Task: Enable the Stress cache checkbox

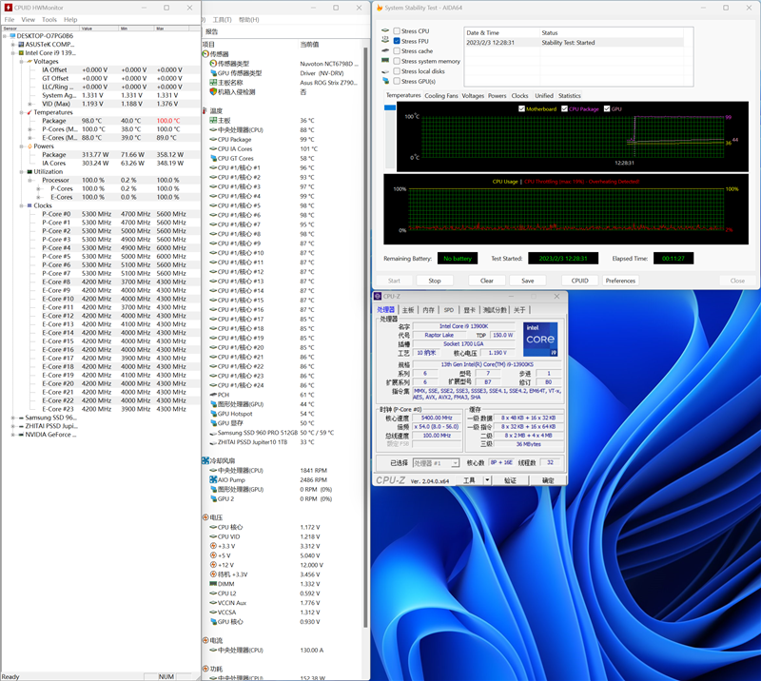Action: click(x=397, y=51)
